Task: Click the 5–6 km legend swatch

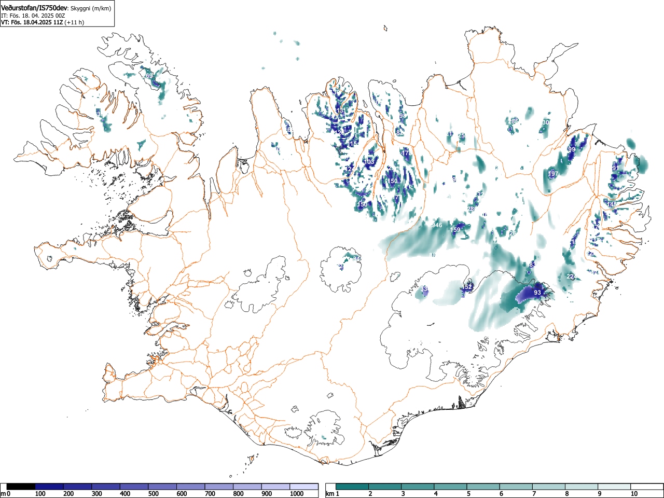Action: 483,487
